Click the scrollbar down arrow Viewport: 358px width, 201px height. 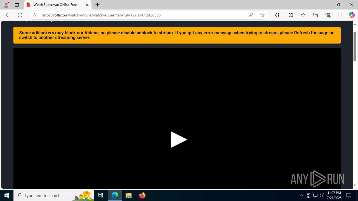(x=355, y=185)
